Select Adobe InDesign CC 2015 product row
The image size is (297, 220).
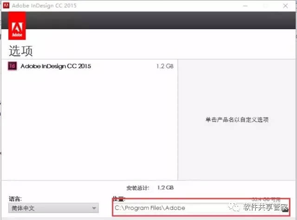[90, 66]
